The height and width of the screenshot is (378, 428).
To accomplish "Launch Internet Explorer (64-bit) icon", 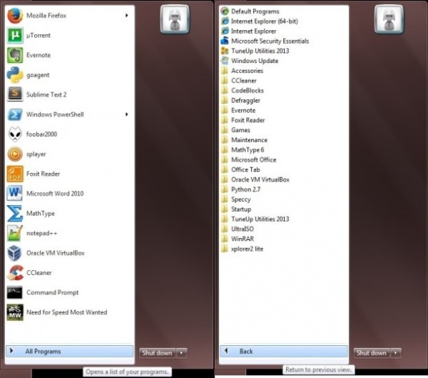I will (225, 21).
